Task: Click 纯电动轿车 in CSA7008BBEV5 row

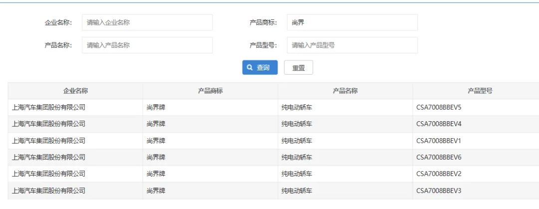Action: (296, 108)
